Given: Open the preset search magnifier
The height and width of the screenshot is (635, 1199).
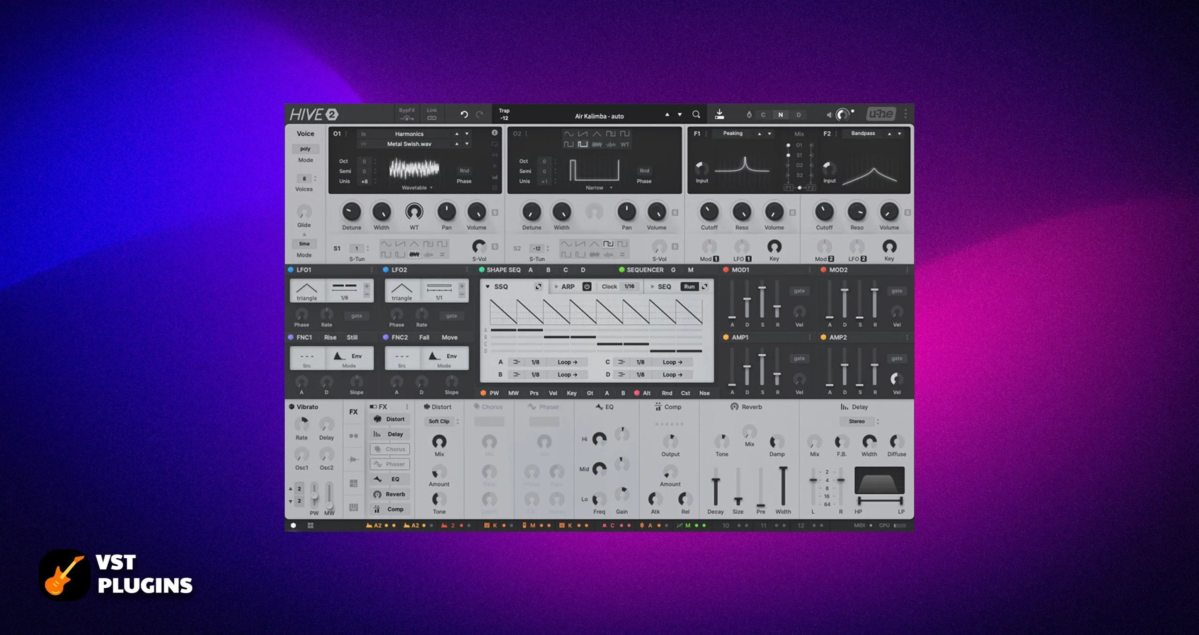Looking at the screenshot, I should (696, 115).
